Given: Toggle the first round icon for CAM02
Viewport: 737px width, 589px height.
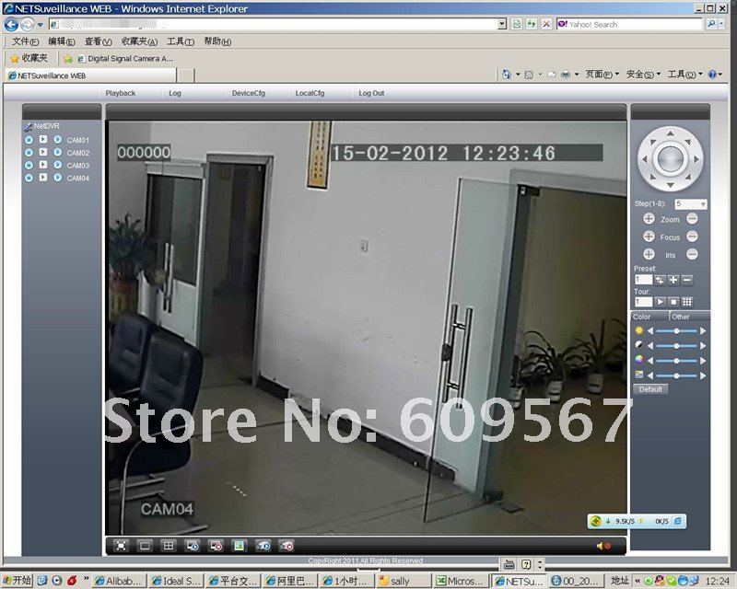Looking at the screenshot, I should [29, 152].
